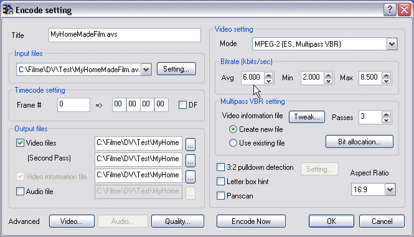The image size is (414, 237).
Task: Enable the Panscan checkbox
Action: pos(220,195)
